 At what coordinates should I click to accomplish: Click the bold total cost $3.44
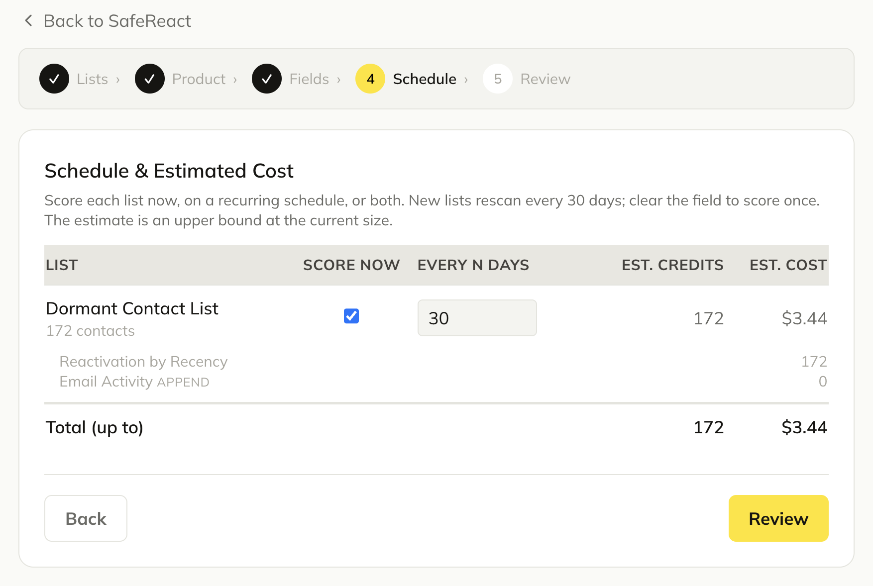point(804,427)
